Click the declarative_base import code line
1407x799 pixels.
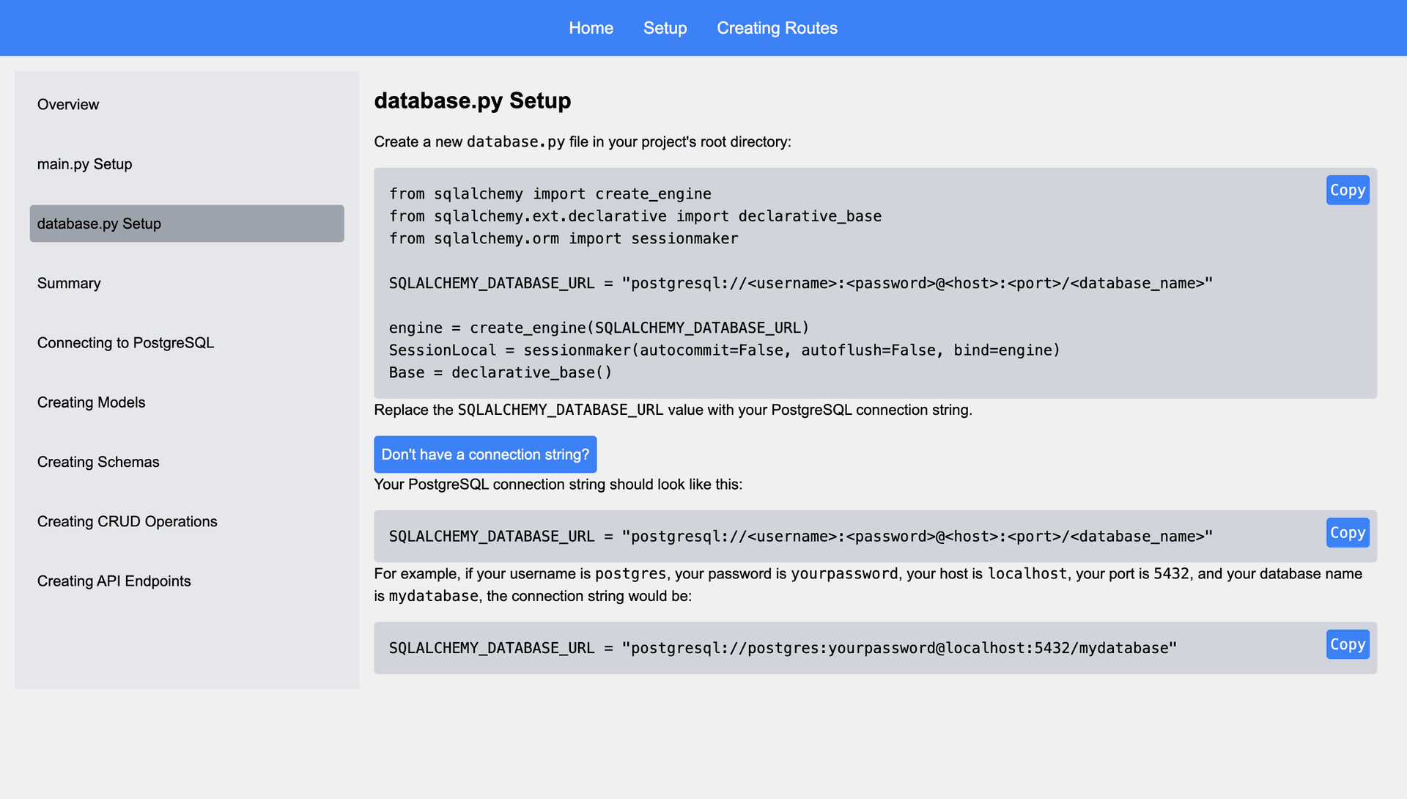point(635,216)
